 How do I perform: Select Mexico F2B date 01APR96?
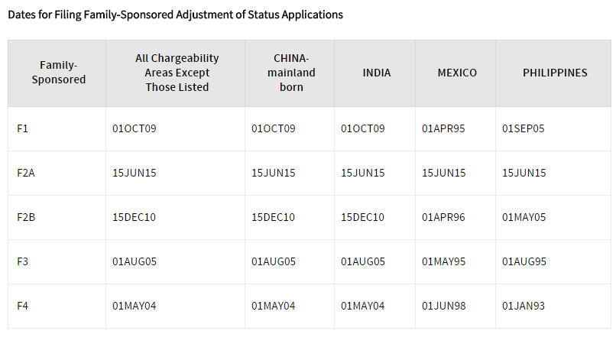point(443,217)
